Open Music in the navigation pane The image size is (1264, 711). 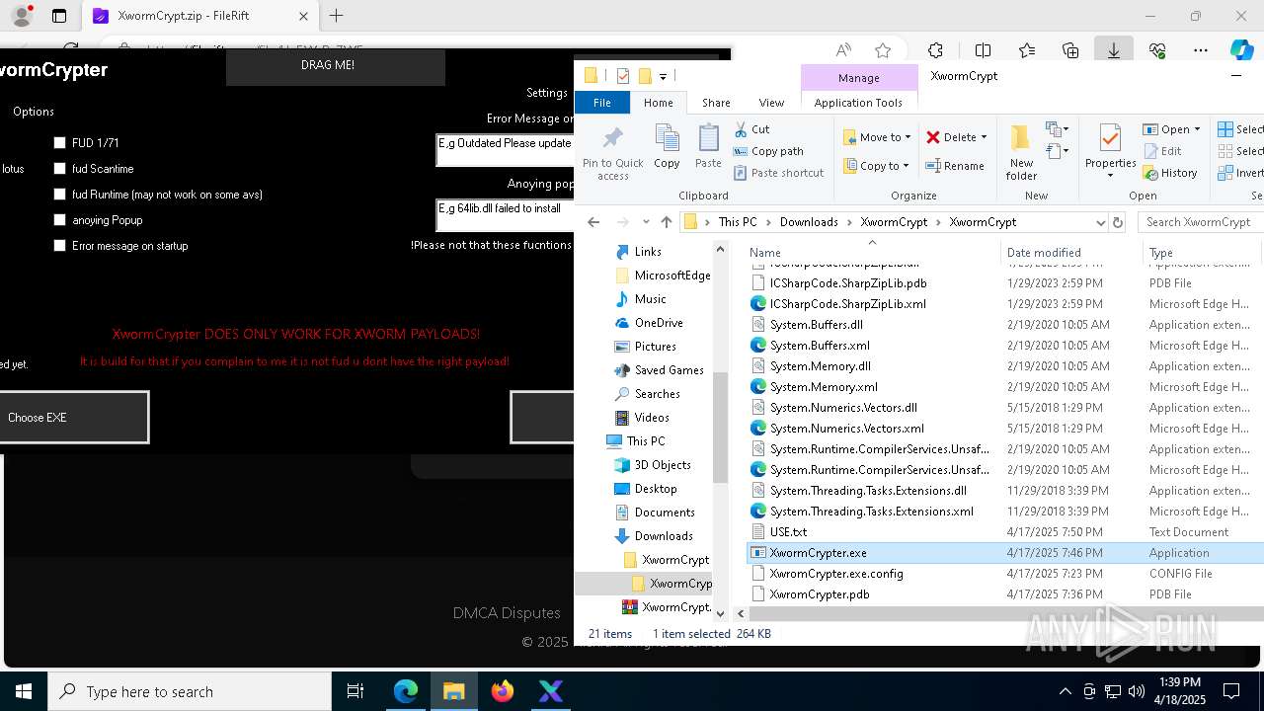[650, 299]
